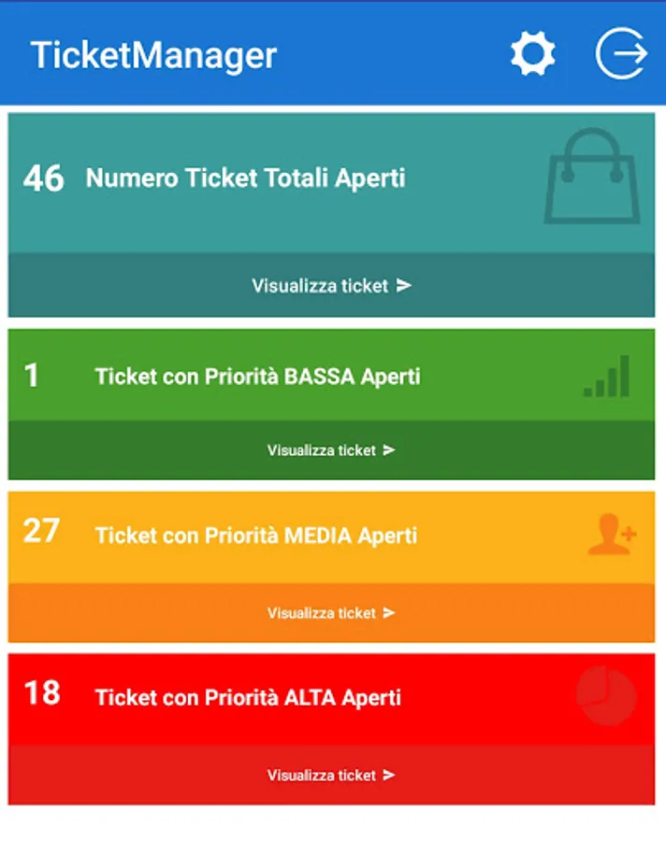The image size is (666, 841).
Task: Select Ticket con Priorità MEDIA Aperti
Action: click(x=256, y=535)
